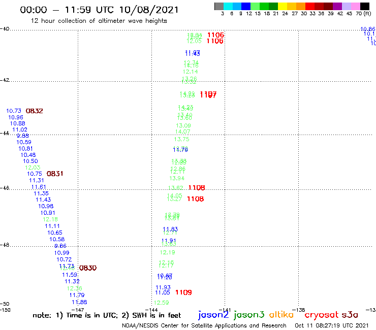376x330 pixels.
Task: Click the 11.02 wave height reading
Action: [x=20, y=129]
